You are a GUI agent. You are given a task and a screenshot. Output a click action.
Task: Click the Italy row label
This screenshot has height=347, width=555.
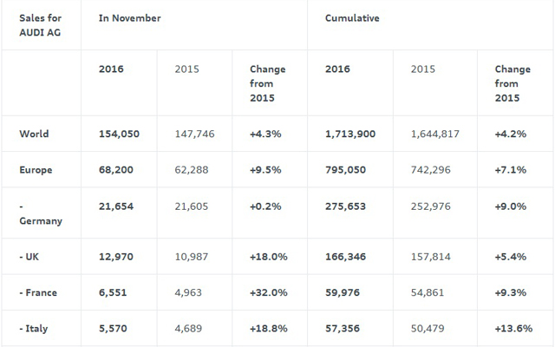click(x=35, y=329)
